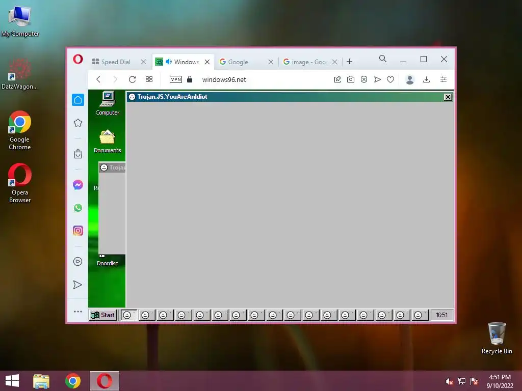This screenshot has height=391, width=522.
Task: Open sidebar setup three-dots menu
Action: coord(78,312)
